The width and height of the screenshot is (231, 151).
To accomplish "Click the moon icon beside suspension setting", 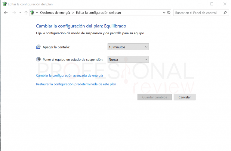I will [38, 59].
